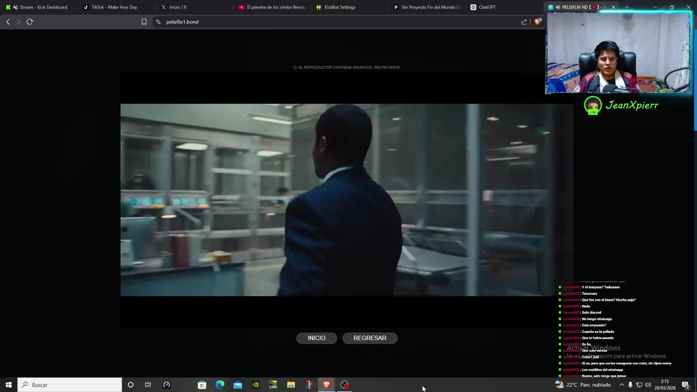
Task: Go back with the browser back arrow
Action: pyautogui.click(x=8, y=22)
